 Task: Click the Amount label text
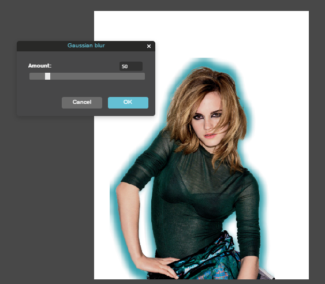(40, 66)
